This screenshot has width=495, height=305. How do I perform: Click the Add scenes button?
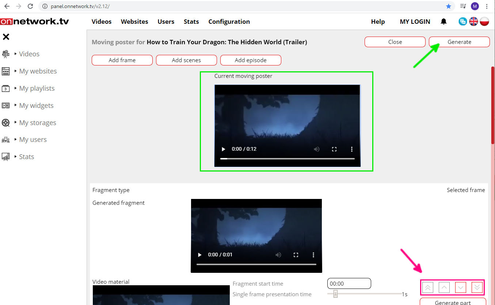coord(186,60)
